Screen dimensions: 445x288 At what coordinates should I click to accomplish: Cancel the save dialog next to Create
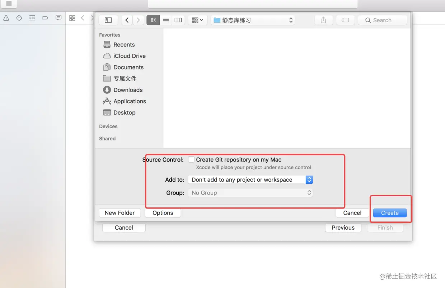[352, 213]
